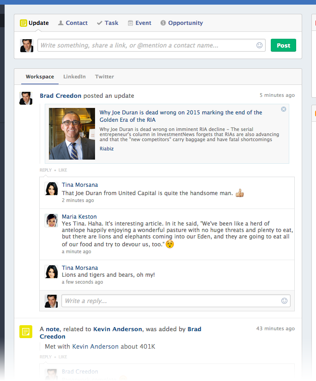Click the 'a few seconds ago' timestamp
The height and width of the screenshot is (381, 316).
(83, 282)
